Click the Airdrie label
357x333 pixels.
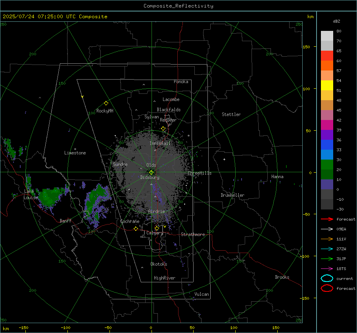coord(156,211)
